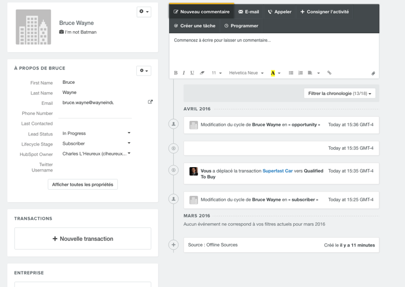Open Lead Status In Progress dropdown
Image resolution: width=405 pixels, height=287 pixels.
(96, 133)
